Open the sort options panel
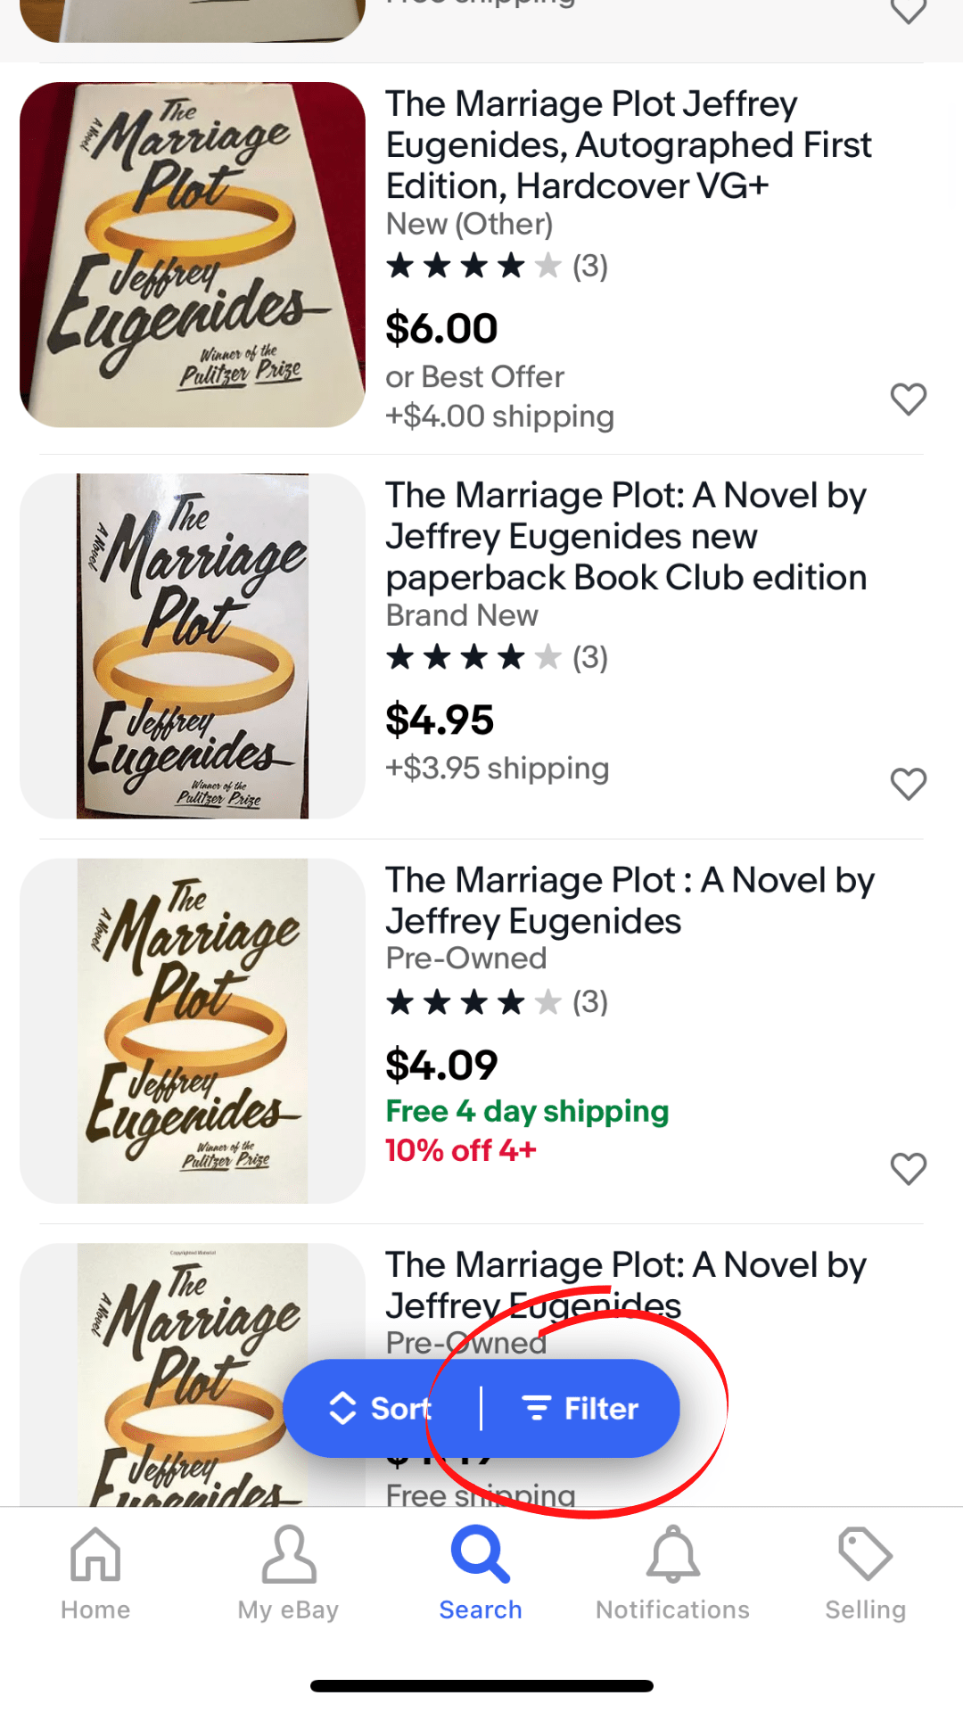The width and height of the screenshot is (963, 1712). 383,1407
